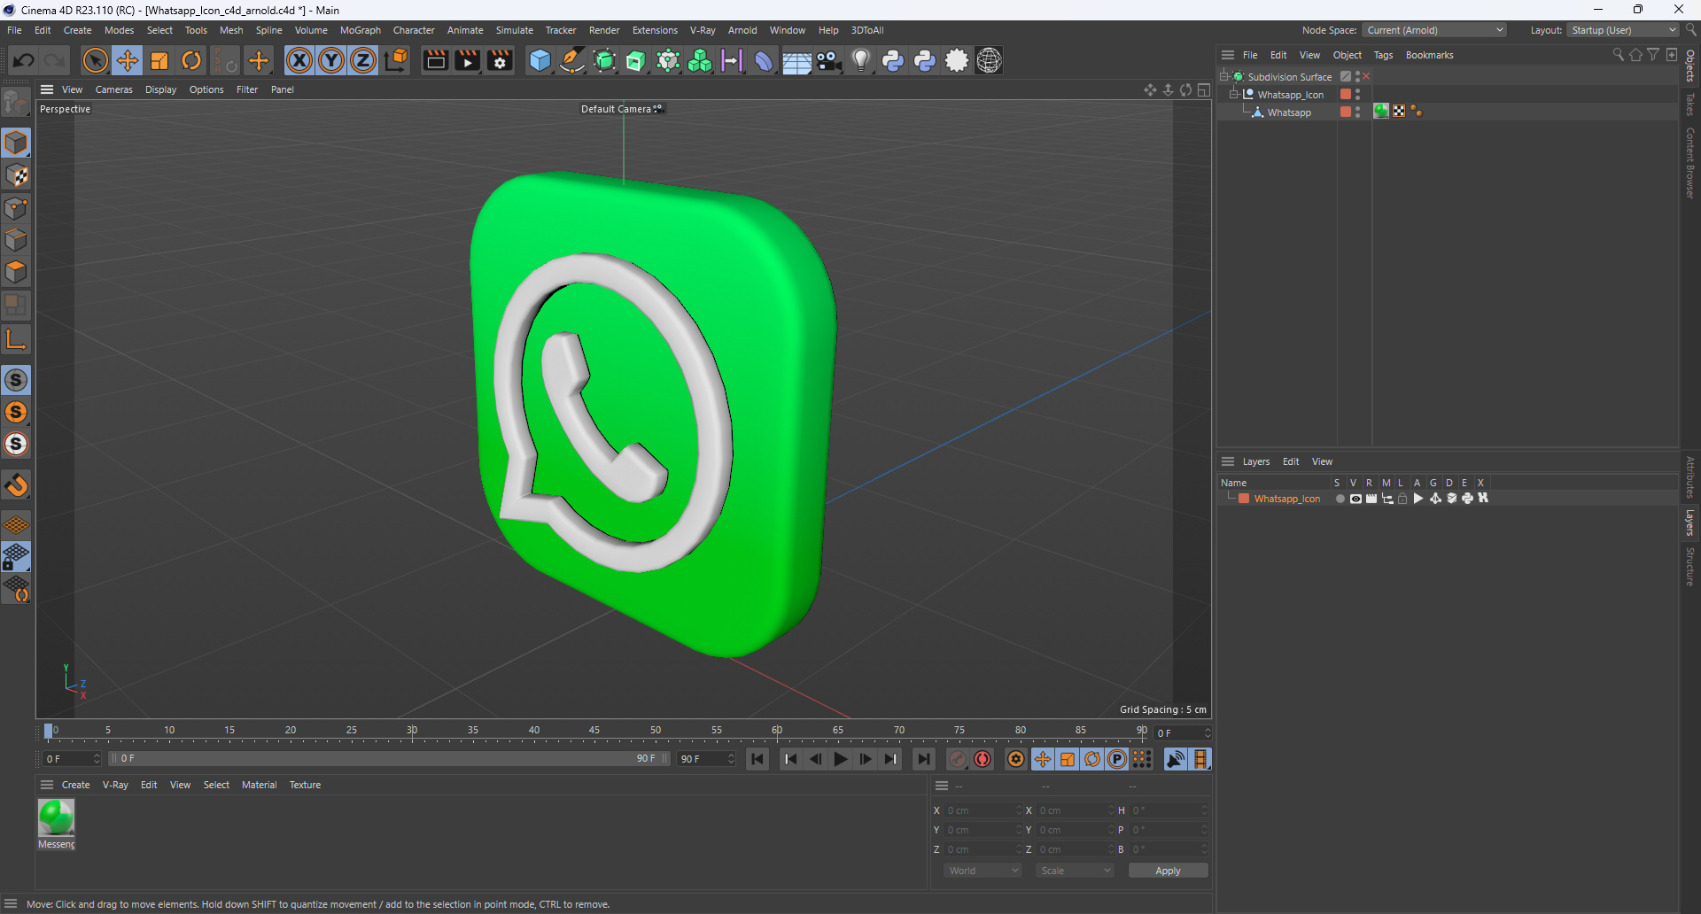
Task: Open the vertical Takes tab
Action: (x=1690, y=105)
